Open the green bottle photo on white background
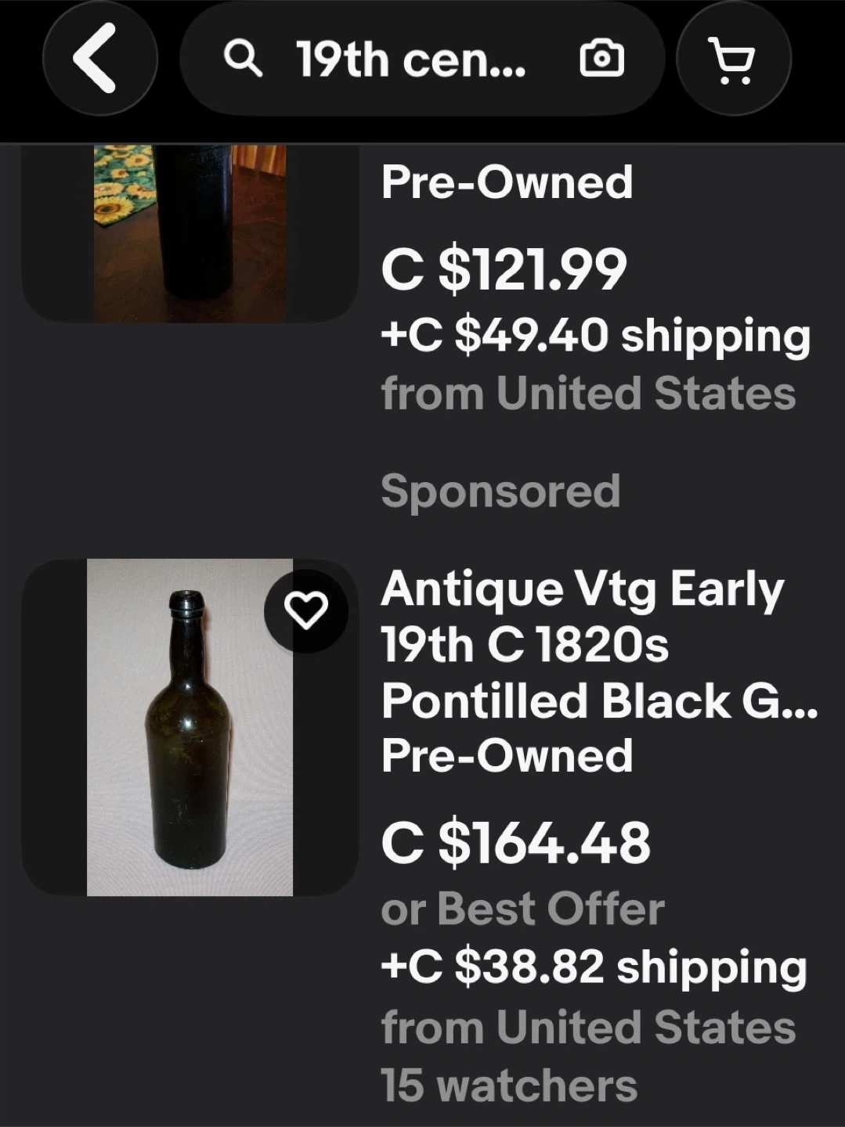 [x=190, y=727]
